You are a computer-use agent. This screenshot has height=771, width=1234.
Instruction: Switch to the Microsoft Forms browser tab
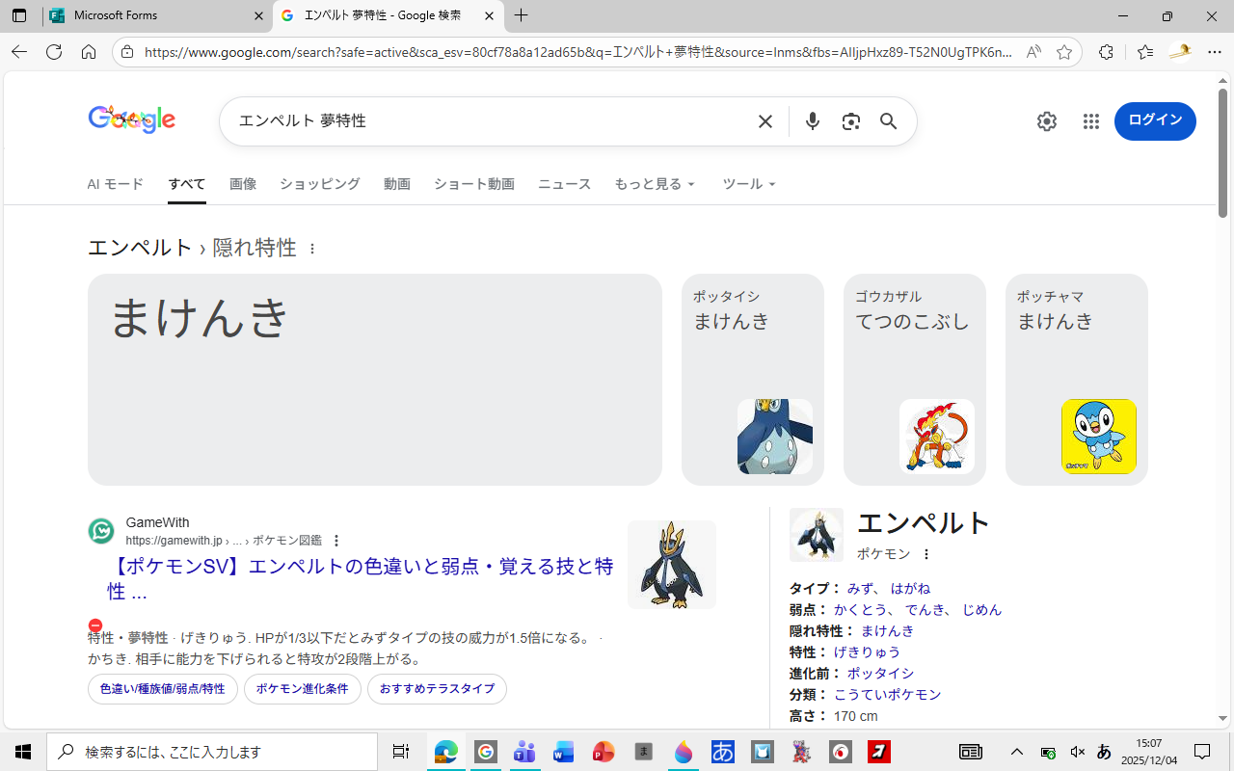(154, 16)
